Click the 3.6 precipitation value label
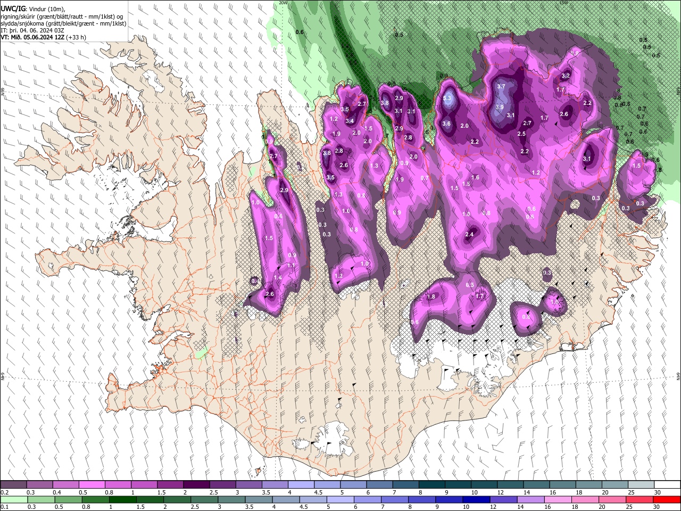Viewport: 681px width, 511px height. (x=446, y=124)
